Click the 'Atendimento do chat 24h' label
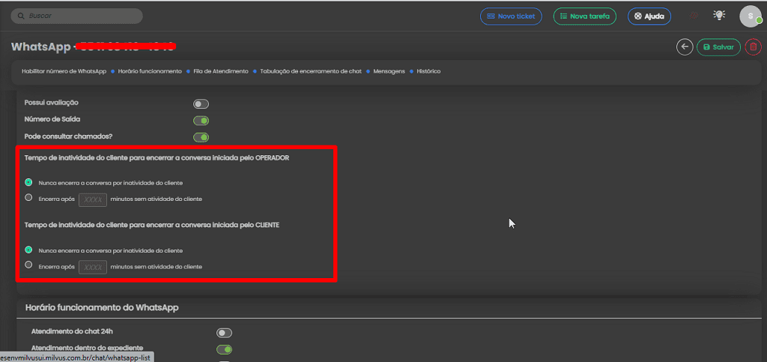This screenshot has width=767, height=362. click(72, 332)
